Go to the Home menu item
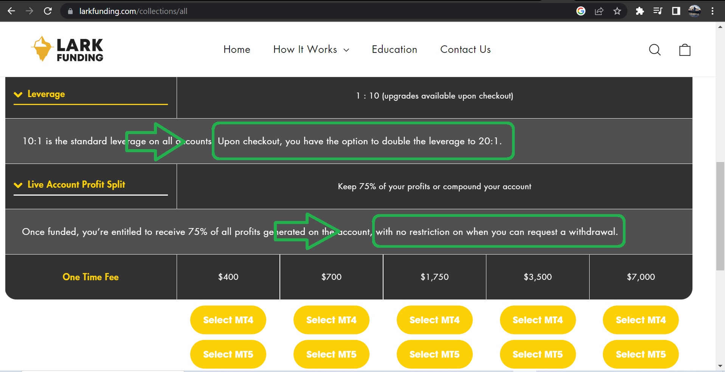Viewport: 725px width, 372px height. pyautogui.click(x=237, y=49)
